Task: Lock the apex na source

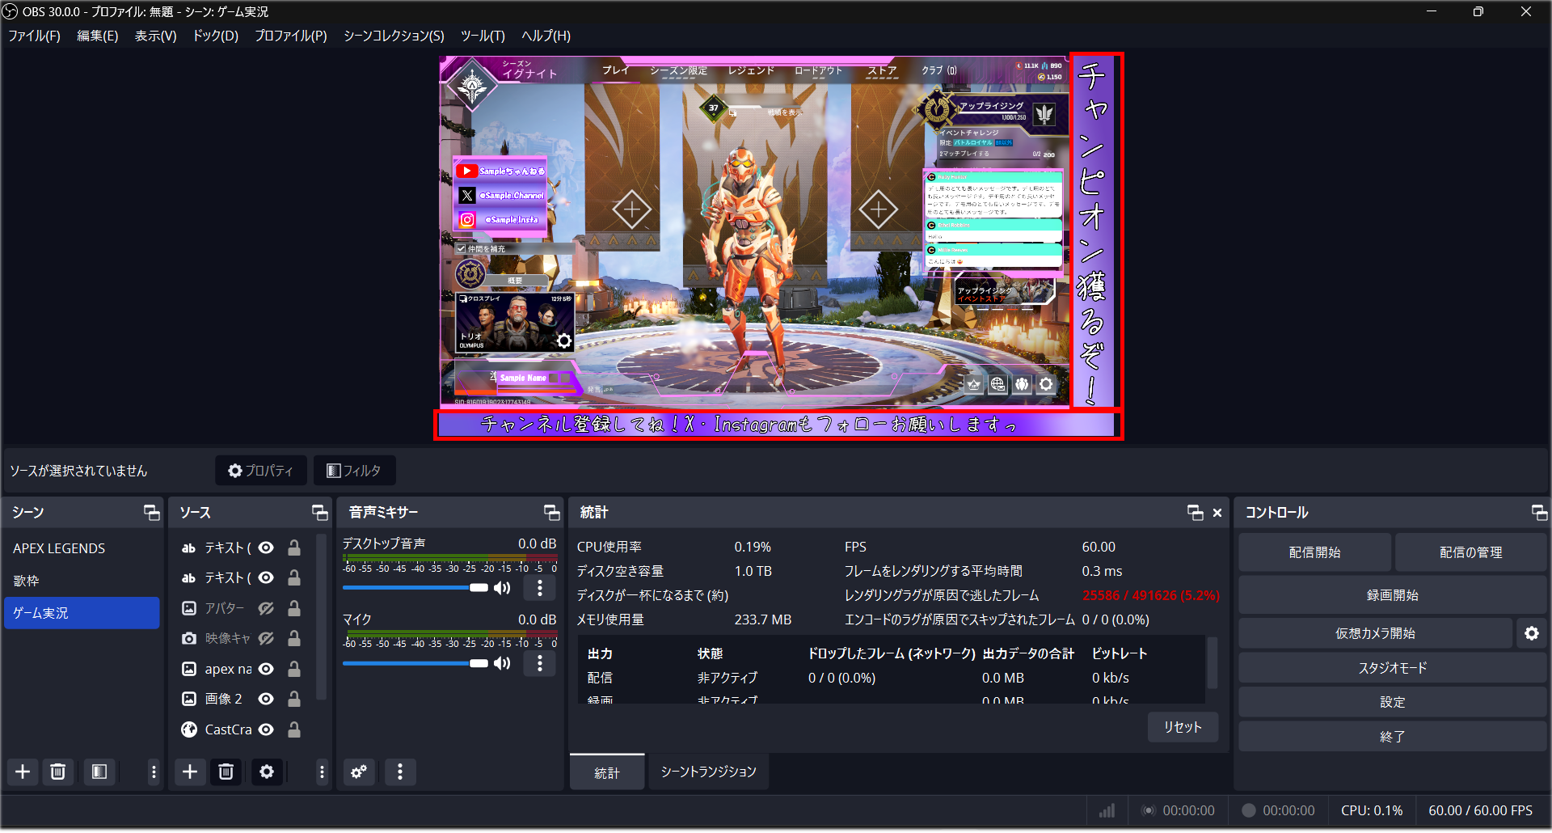Action: pyautogui.click(x=293, y=669)
